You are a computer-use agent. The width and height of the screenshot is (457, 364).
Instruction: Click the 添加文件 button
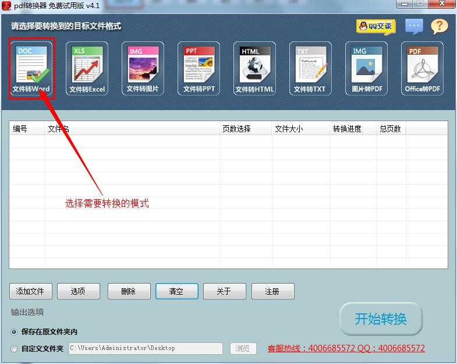pyautogui.click(x=31, y=291)
